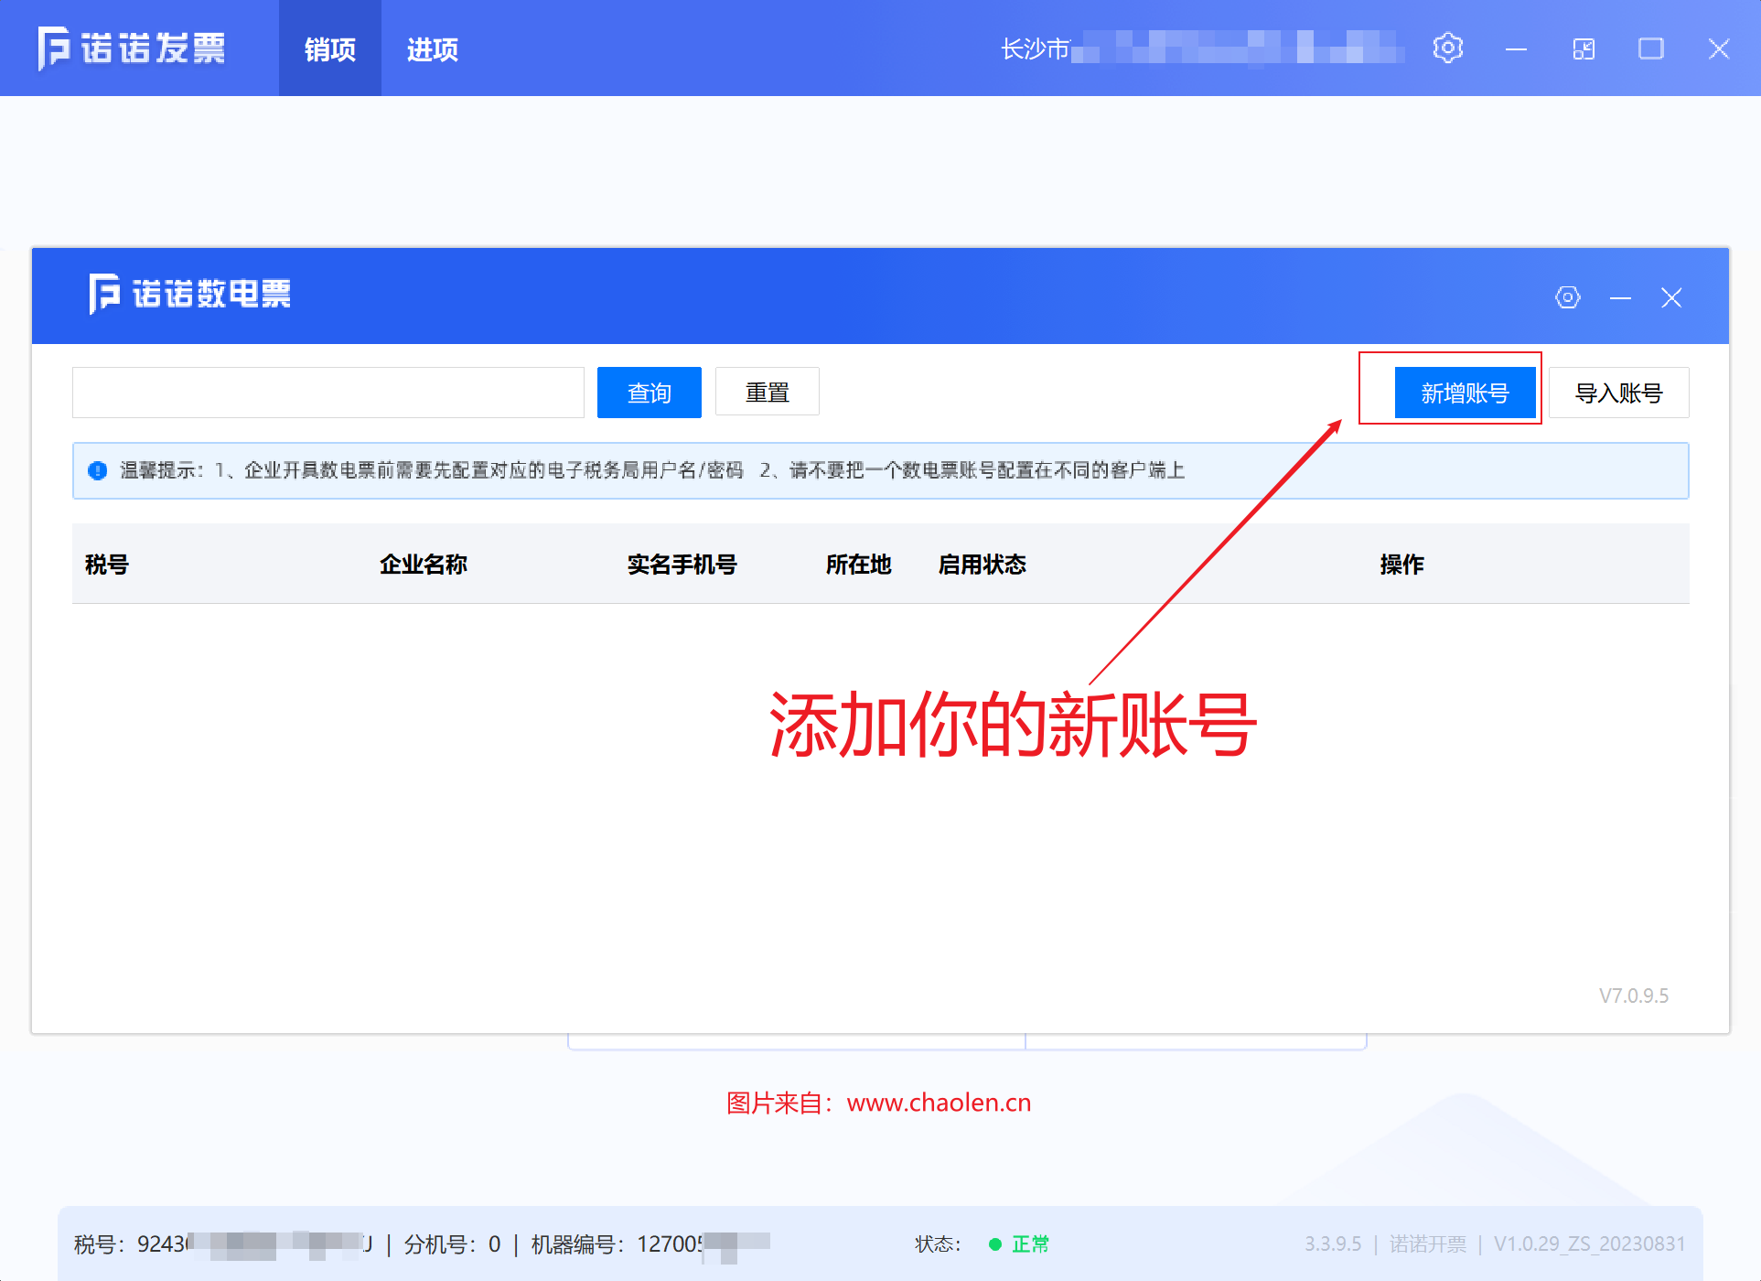Click the 启用状态 column header
The width and height of the screenshot is (1761, 1281).
click(983, 565)
